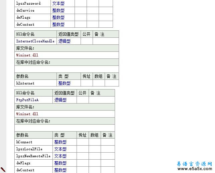Click 参数名 header above hInternet
The width and height of the screenshot is (215, 173).
22,76
